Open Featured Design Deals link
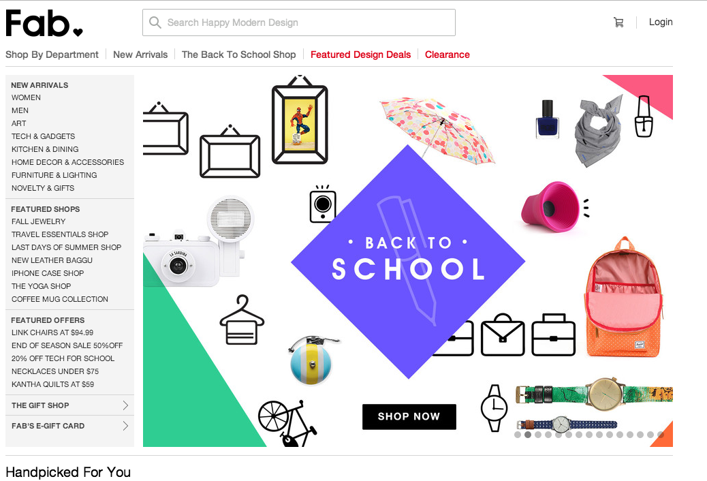This screenshot has width=707, height=481. 361,55
